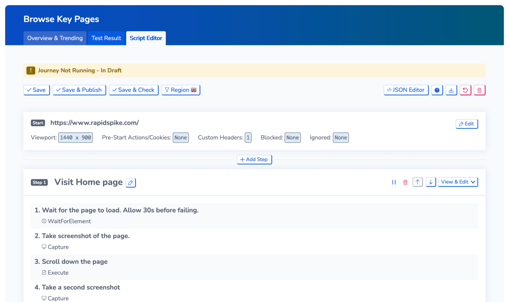Viewport: 509px width, 302px height.
Task: Open the View & Edit dropdown
Action: (458, 182)
